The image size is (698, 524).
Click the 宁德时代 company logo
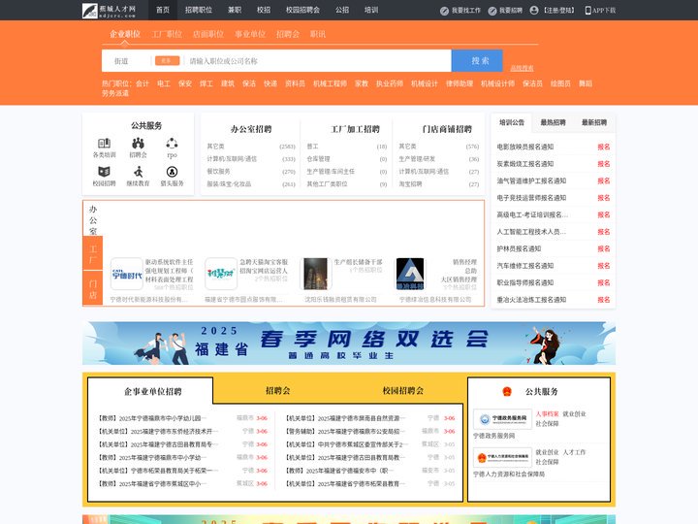tap(127, 274)
